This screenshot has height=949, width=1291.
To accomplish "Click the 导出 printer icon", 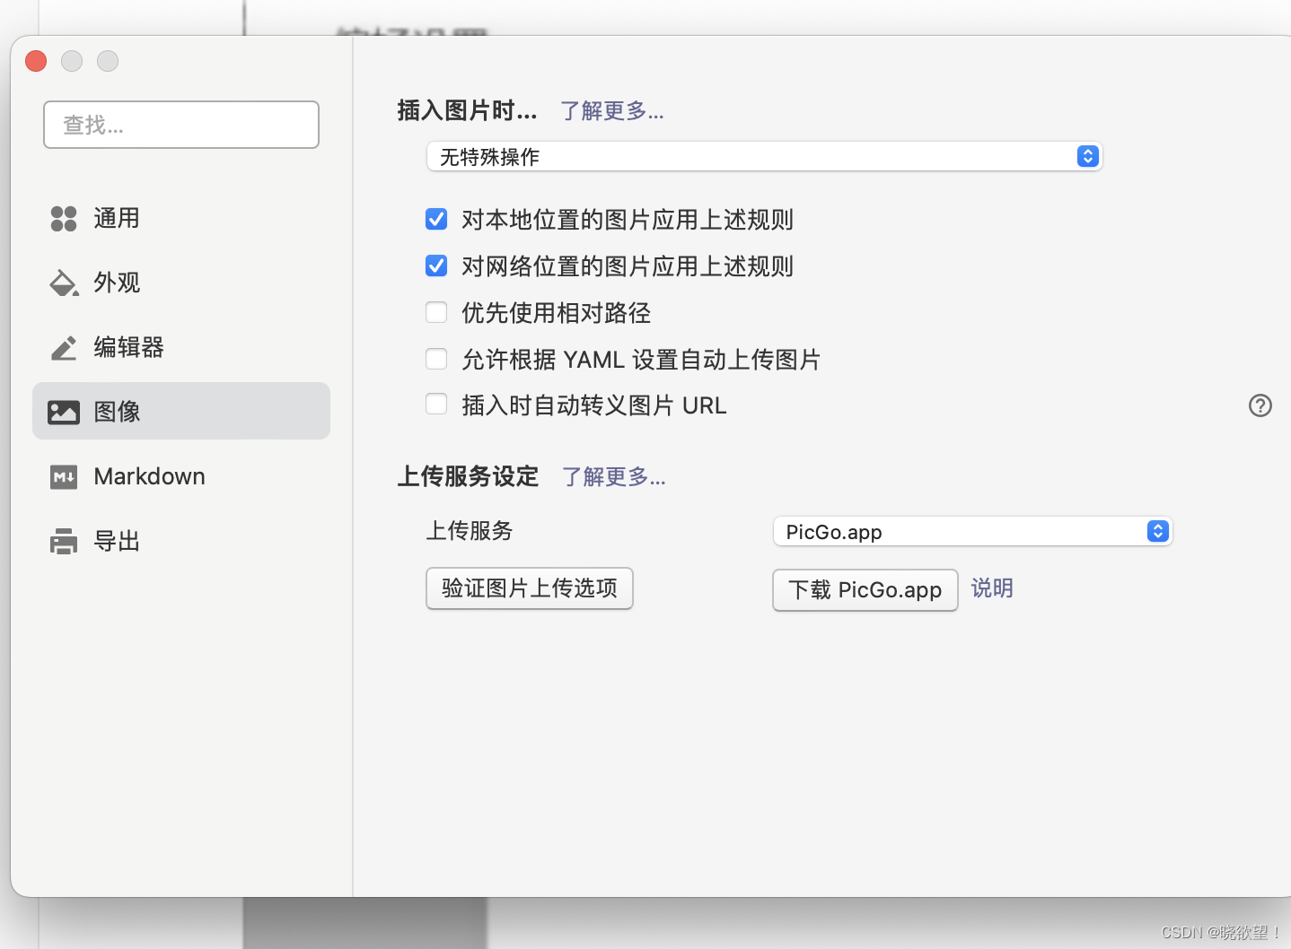I will tap(64, 541).
